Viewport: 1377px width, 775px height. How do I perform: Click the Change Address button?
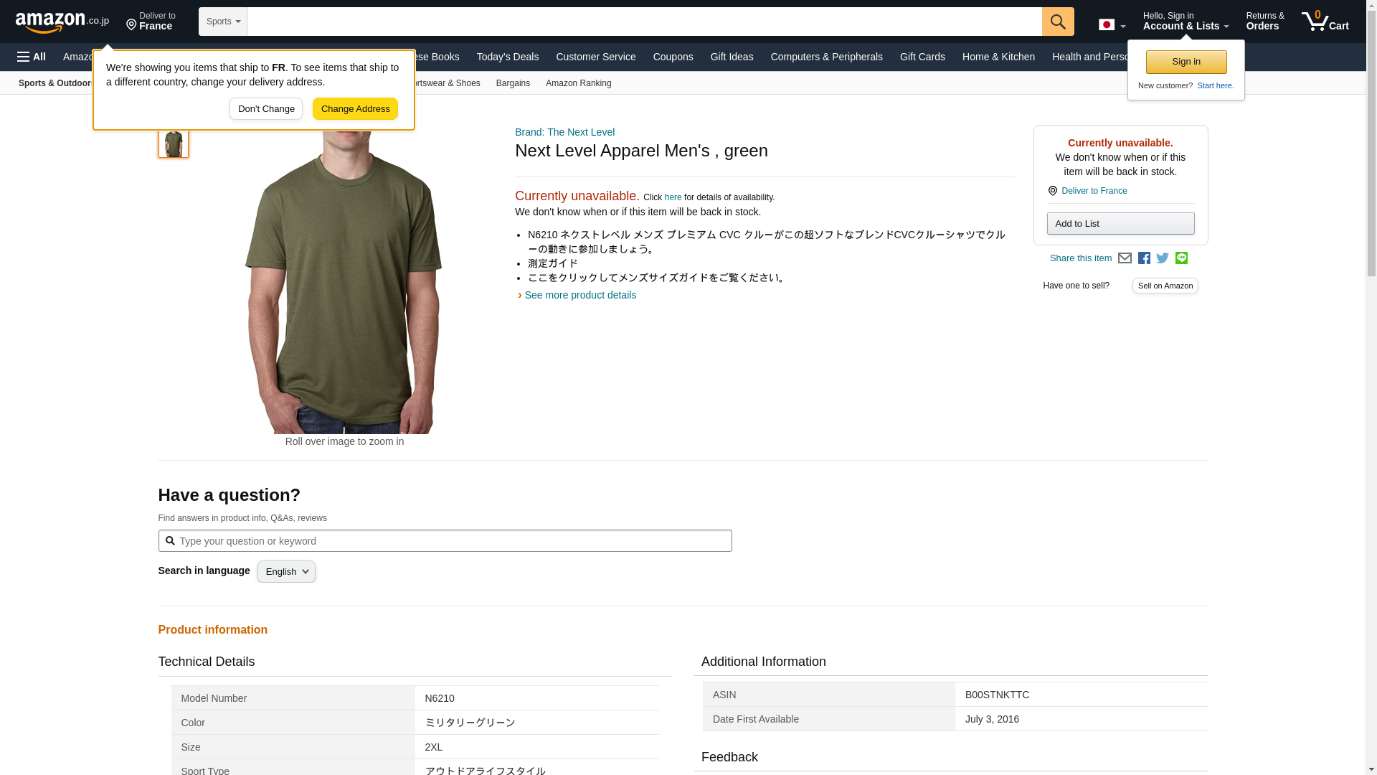coord(355,109)
